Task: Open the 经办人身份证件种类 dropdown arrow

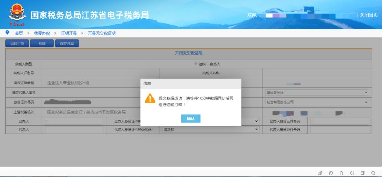Action: [256, 121]
